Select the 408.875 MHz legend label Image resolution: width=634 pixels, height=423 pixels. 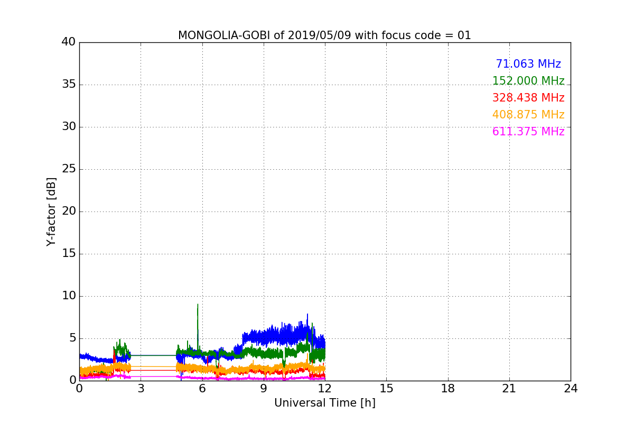coord(528,115)
